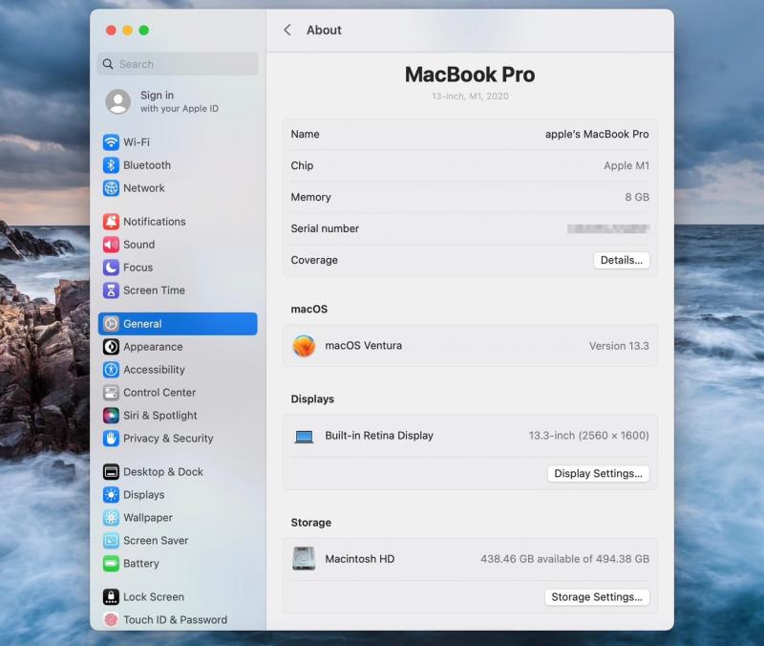Click the Built-in Retina Display laptop icon
Image resolution: width=764 pixels, height=646 pixels.
coord(304,436)
